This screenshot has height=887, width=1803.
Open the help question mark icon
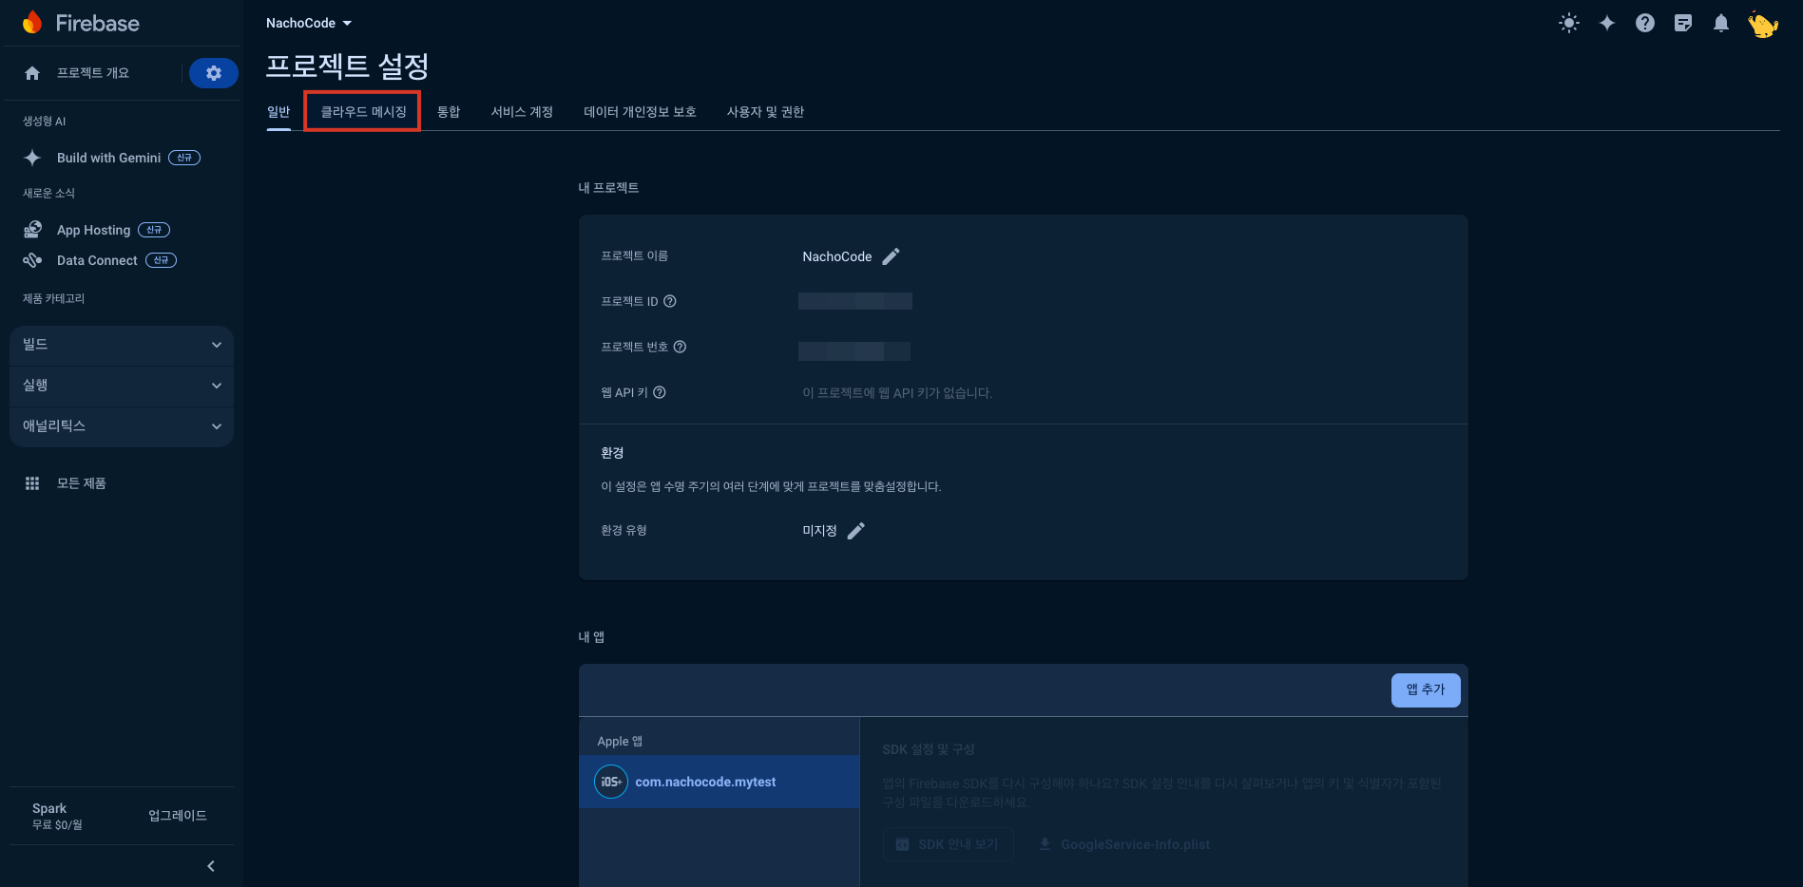click(x=1645, y=23)
